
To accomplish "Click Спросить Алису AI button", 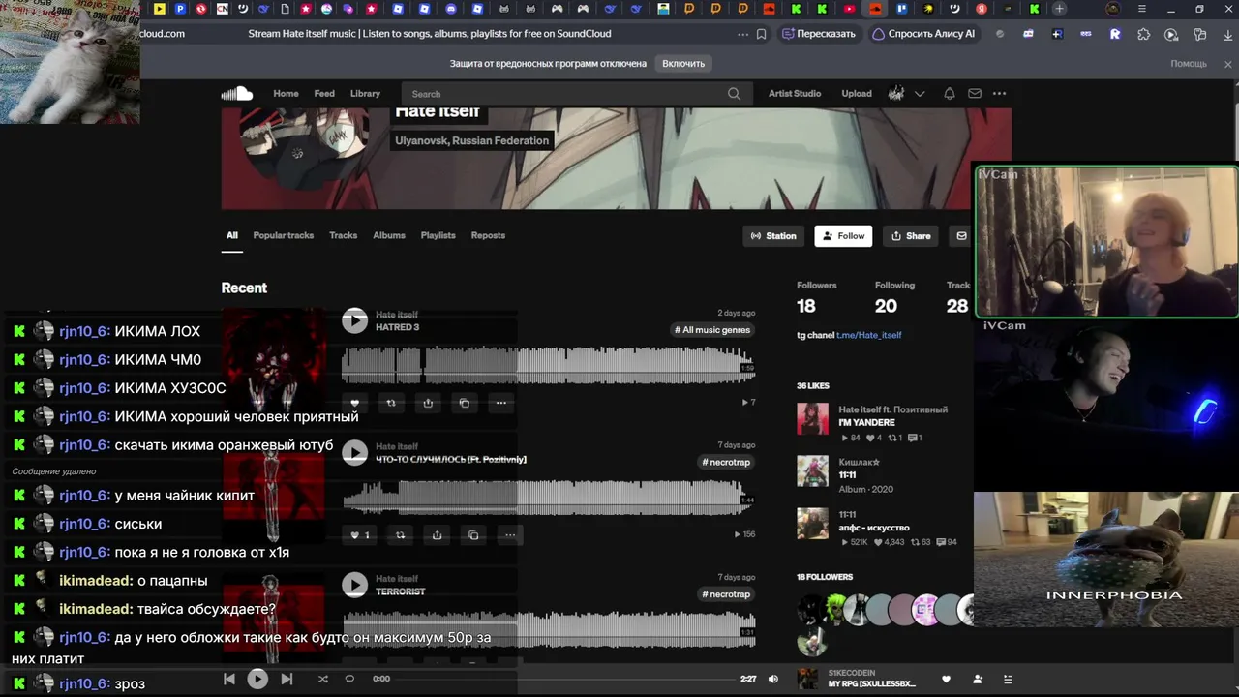I will 923,34.
